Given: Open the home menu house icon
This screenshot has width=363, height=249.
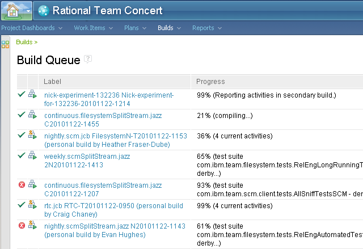Looking at the screenshot, I should pyautogui.click(x=12, y=10).
